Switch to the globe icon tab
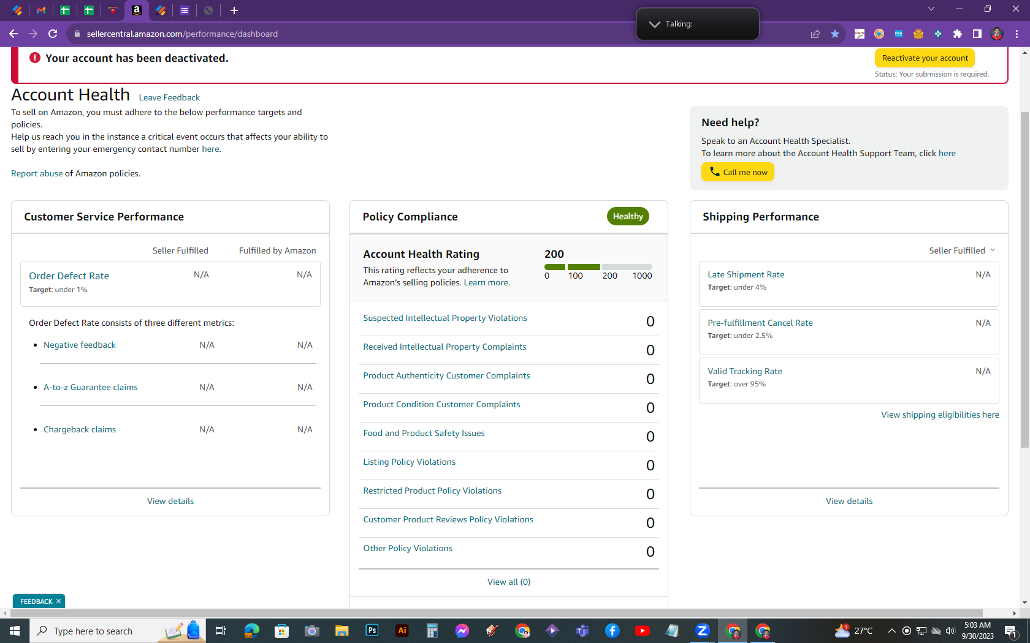The image size is (1030, 643). pos(208,10)
